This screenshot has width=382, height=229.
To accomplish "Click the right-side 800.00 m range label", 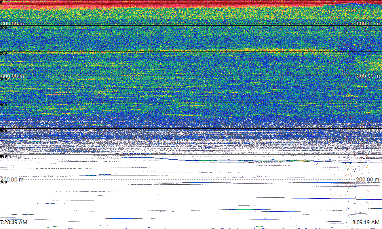I will click(x=368, y=23).
